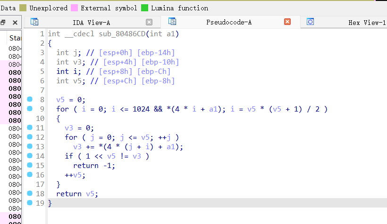Screen dimensions: 387x224
Task: Click line number 10 in the gutter
Action: click(x=40, y=119)
